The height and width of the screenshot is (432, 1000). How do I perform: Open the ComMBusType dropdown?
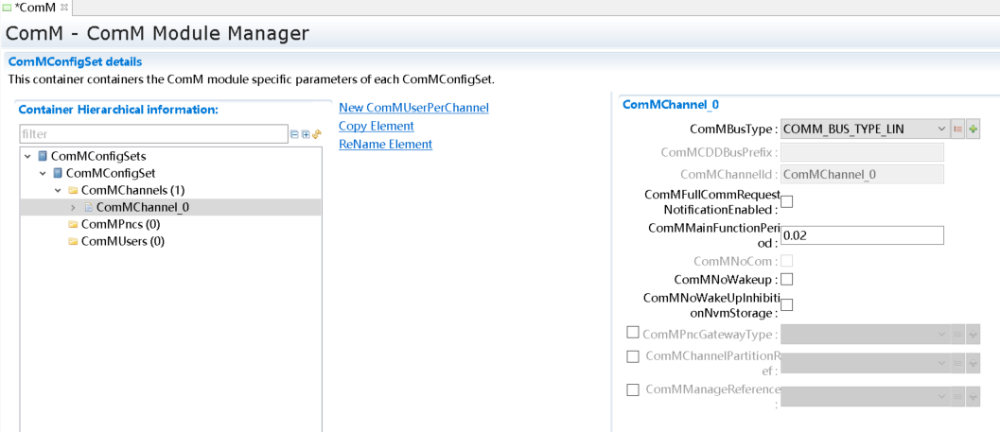tap(941, 129)
